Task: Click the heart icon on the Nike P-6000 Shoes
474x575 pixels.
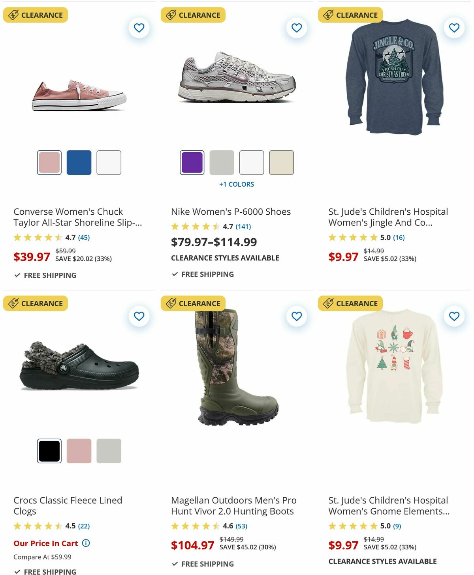Action: [x=296, y=28]
